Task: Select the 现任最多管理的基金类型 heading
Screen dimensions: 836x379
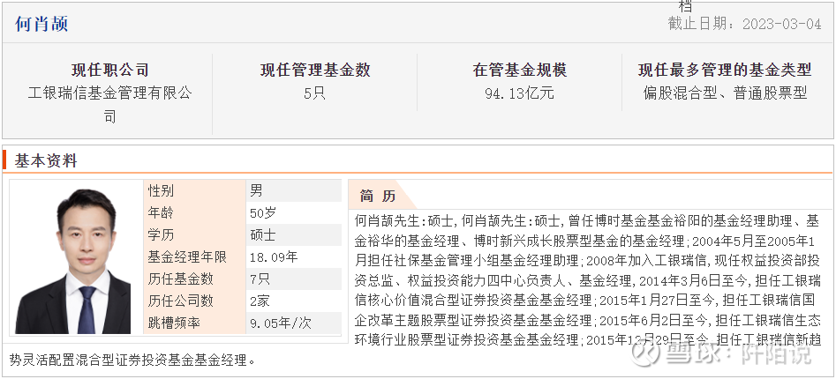Action: click(725, 70)
